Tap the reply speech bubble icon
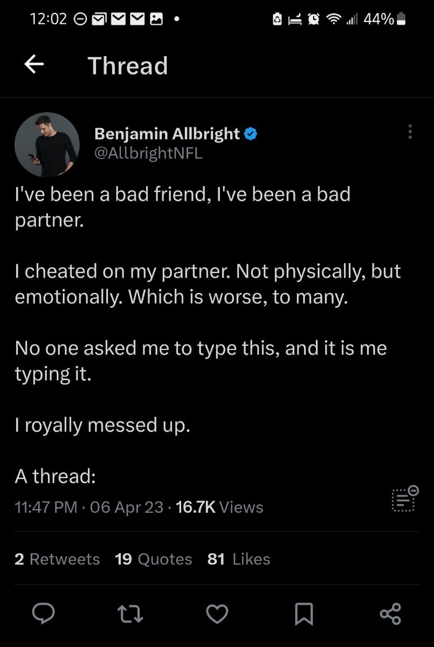 click(x=42, y=614)
